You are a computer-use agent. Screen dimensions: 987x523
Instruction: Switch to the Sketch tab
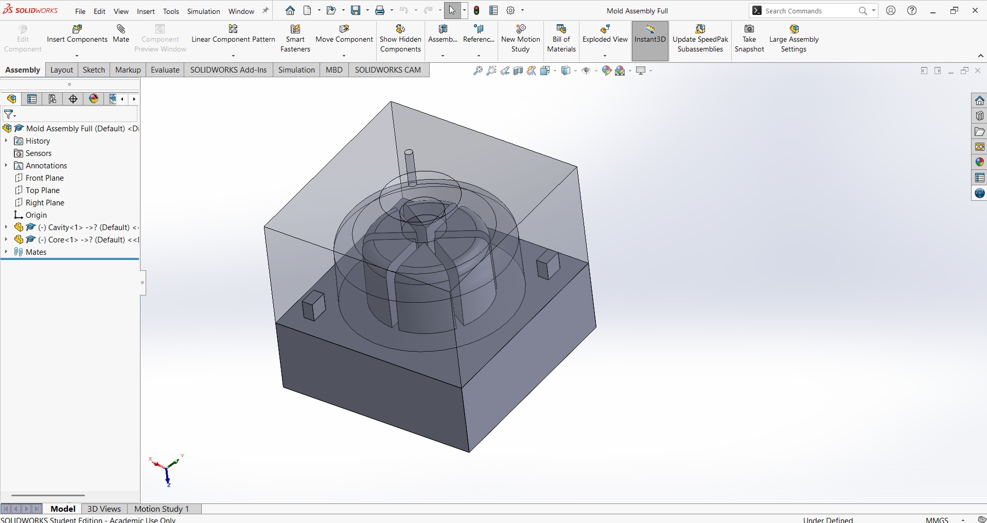click(94, 70)
